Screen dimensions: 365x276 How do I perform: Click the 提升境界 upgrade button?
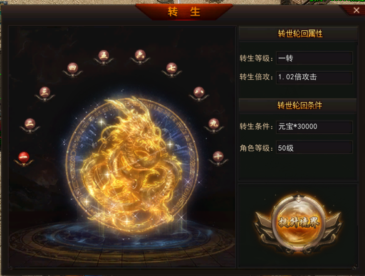(299, 222)
